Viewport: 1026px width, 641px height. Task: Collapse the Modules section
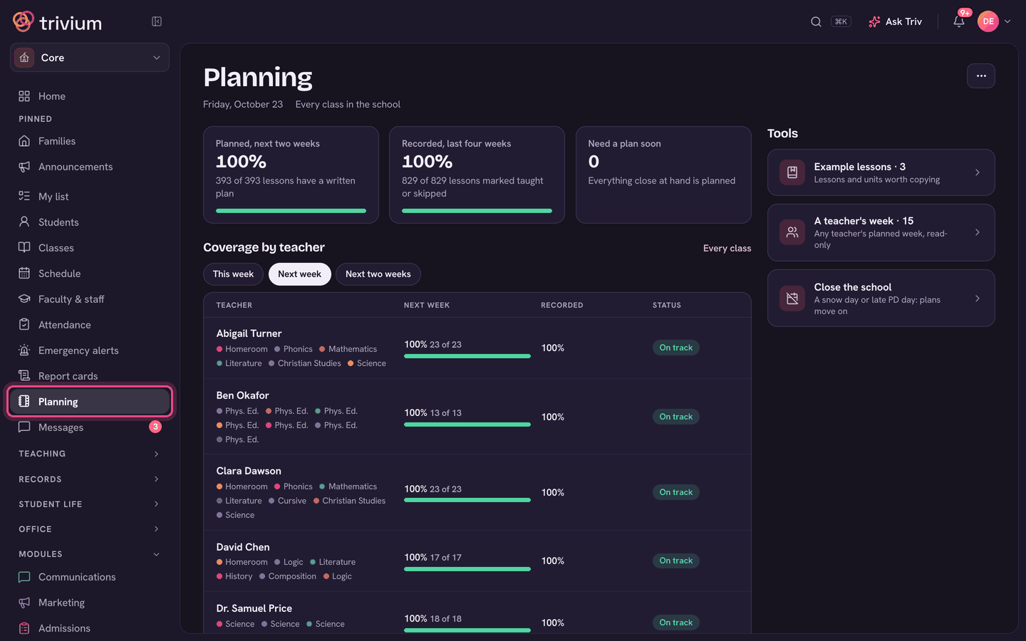tap(90, 554)
